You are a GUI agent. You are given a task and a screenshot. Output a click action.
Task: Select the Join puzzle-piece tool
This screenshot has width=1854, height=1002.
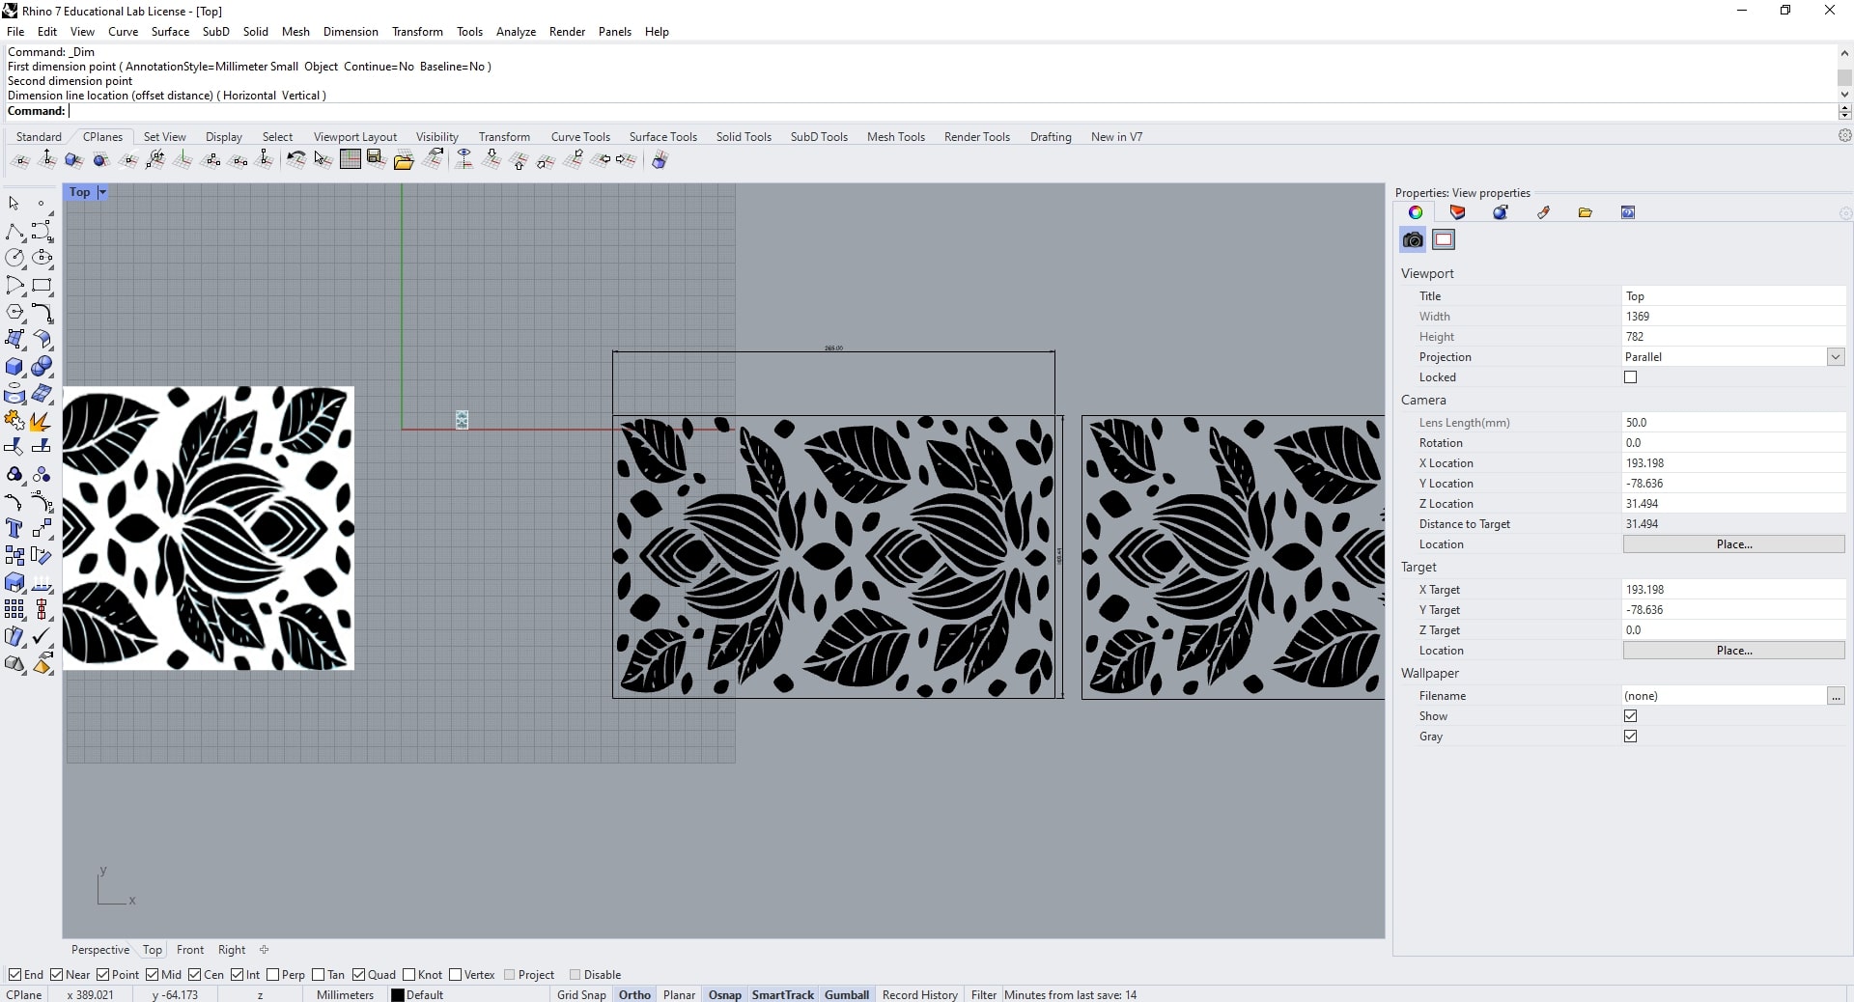point(14,421)
